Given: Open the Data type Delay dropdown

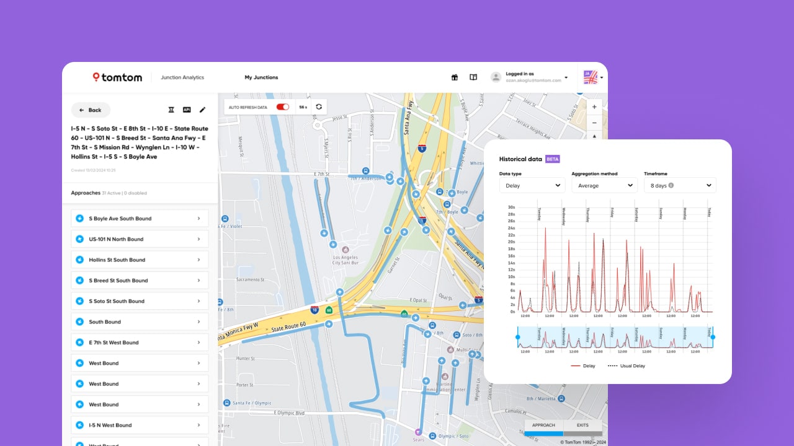Looking at the screenshot, I should [x=532, y=185].
